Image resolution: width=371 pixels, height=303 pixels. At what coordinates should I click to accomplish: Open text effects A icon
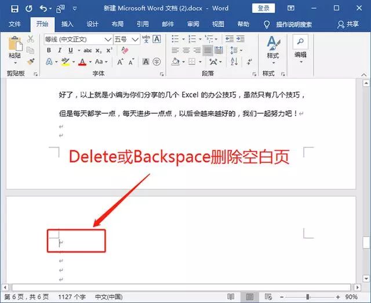click(x=49, y=62)
